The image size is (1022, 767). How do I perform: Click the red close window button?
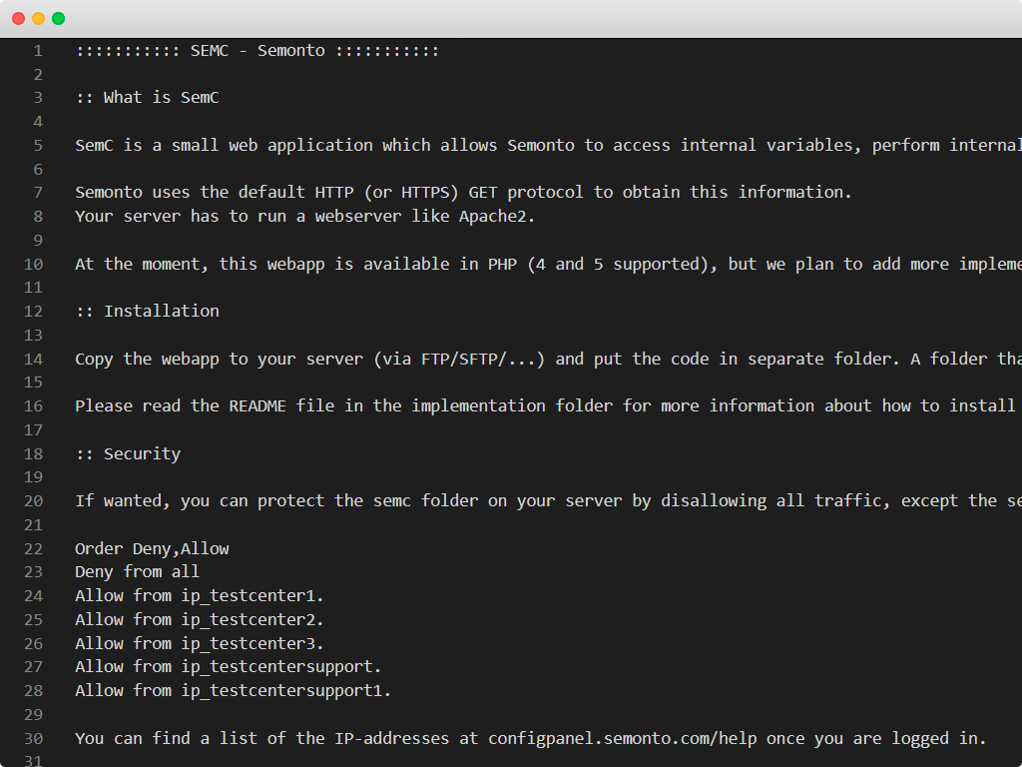click(x=19, y=18)
